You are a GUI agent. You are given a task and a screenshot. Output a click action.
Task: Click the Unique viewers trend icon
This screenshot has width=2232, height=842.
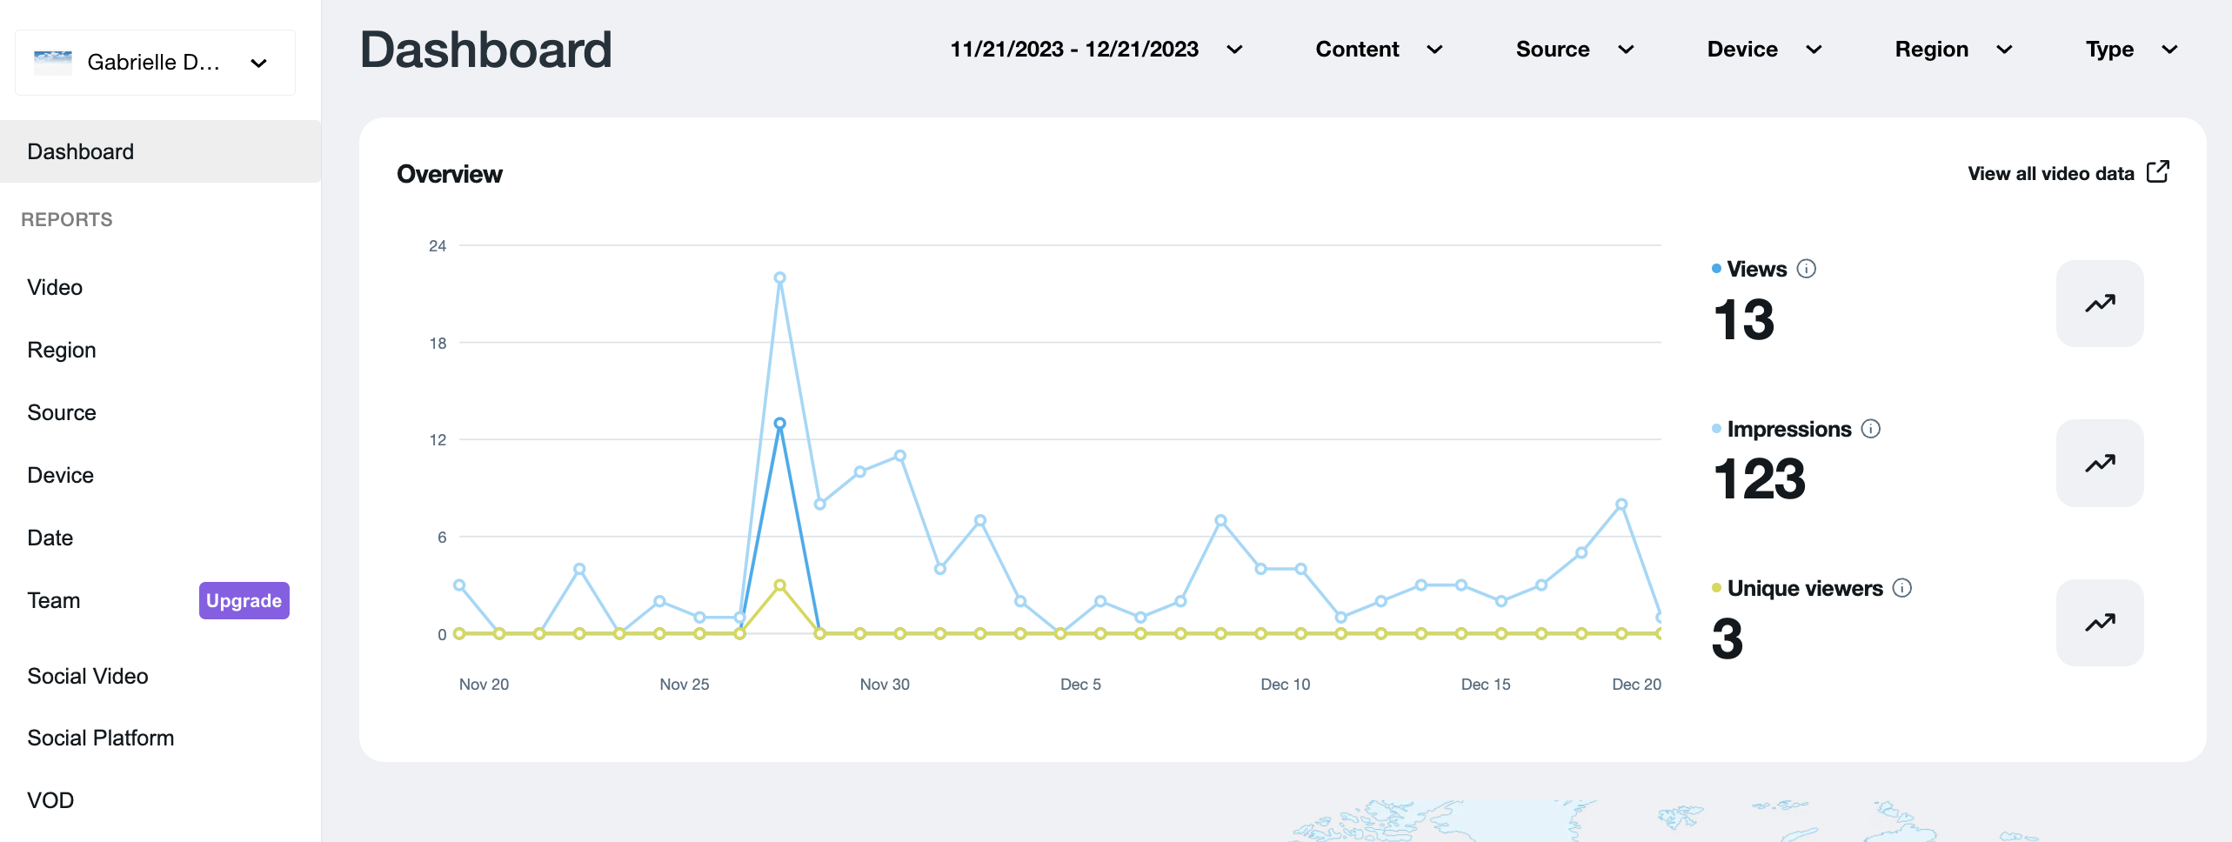(x=2099, y=623)
